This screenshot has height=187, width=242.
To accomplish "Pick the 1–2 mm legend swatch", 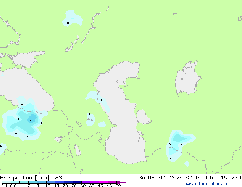I will coord(24,182).
